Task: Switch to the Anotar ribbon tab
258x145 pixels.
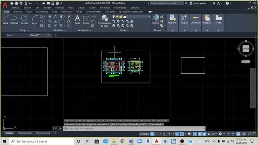Action: pos(29,12)
